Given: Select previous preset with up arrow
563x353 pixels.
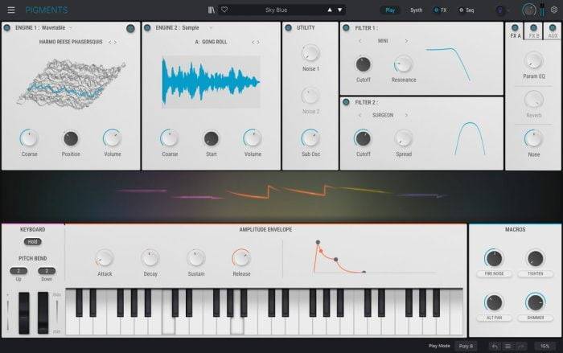Looking at the screenshot, I should 330,10.
